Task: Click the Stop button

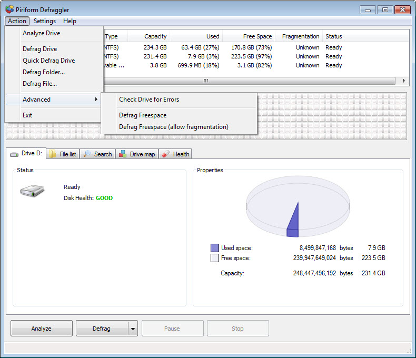Action: [x=237, y=329]
